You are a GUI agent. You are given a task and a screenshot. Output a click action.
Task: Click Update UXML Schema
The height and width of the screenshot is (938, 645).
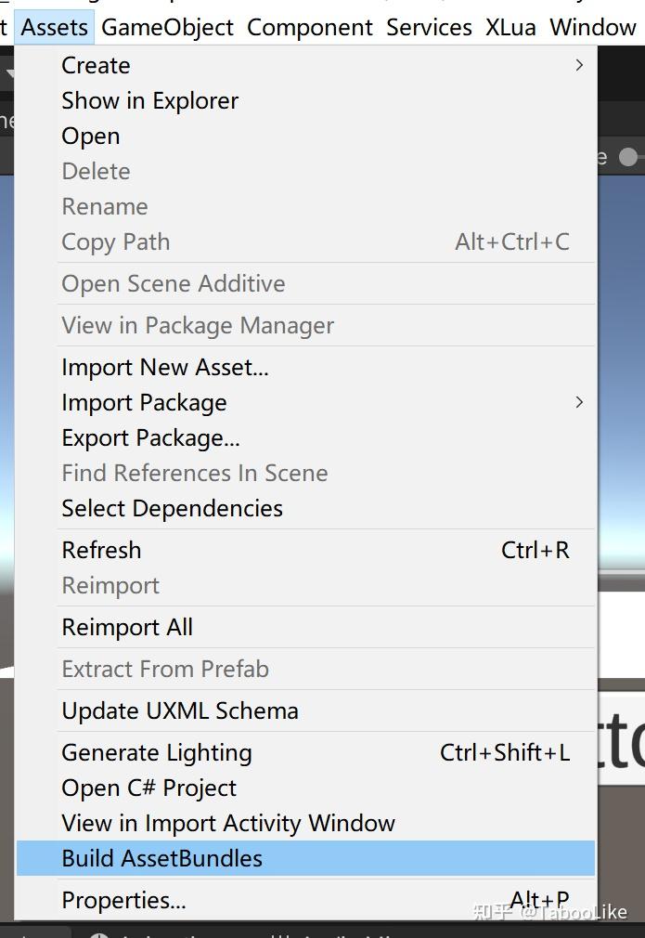click(180, 710)
